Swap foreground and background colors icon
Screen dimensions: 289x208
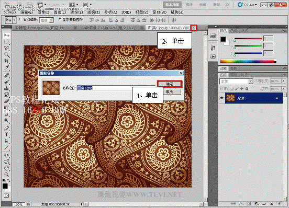(8, 180)
